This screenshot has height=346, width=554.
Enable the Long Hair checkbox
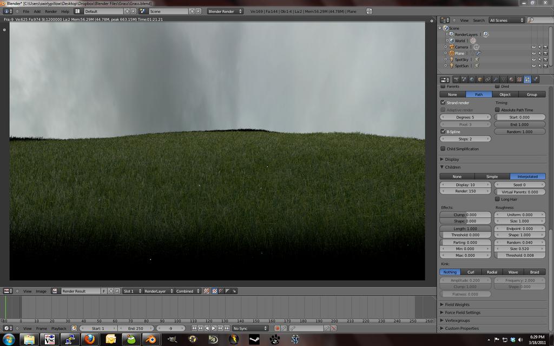tap(497, 199)
